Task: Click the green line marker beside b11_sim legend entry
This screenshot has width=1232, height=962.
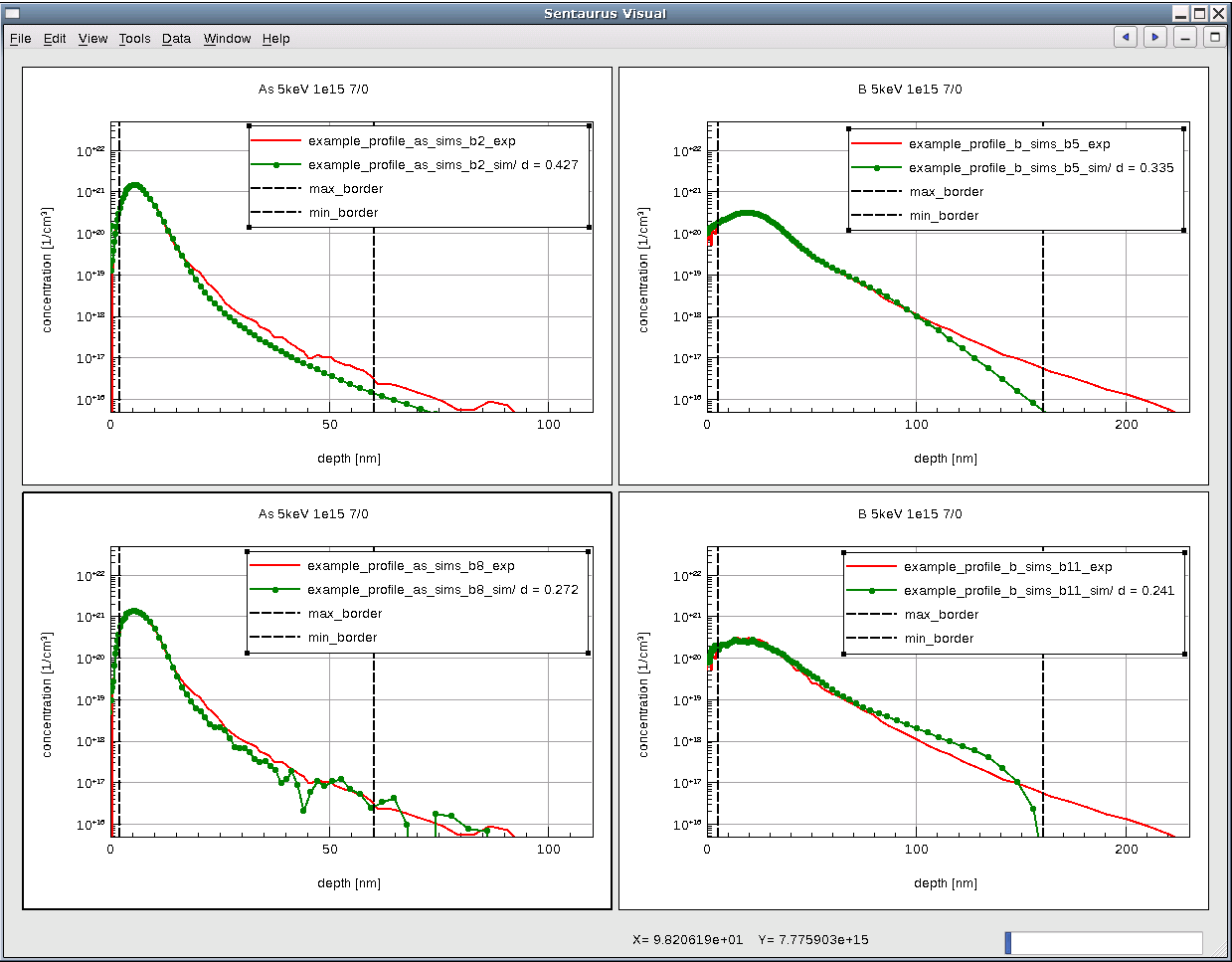Action: point(872,591)
